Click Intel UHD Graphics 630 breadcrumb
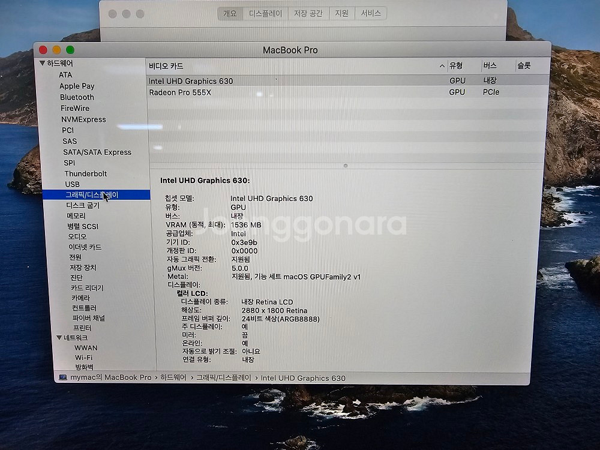Viewport: 600px width, 450px height. point(303,378)
